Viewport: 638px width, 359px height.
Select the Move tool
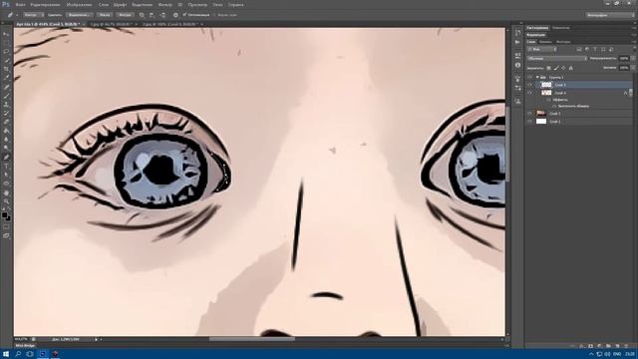tap(6, 34)
